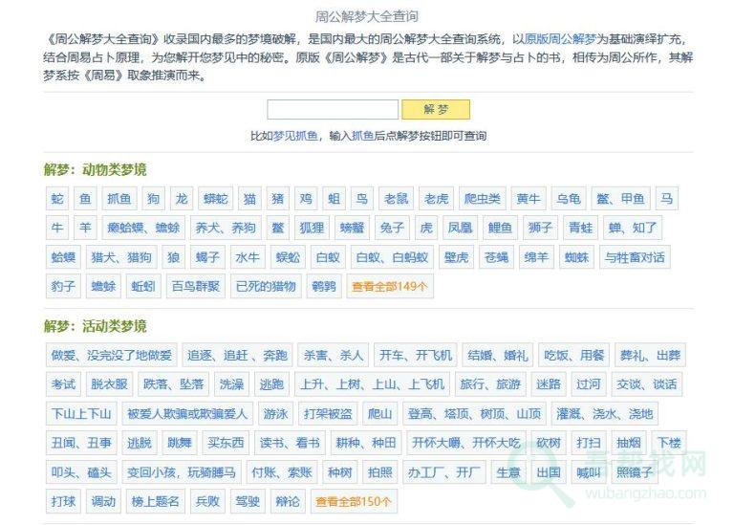Screen dimensions: 734x525
Task: Click the 与牲畜对话 tag
Action: pyautogui.click(x=634, y=257)
